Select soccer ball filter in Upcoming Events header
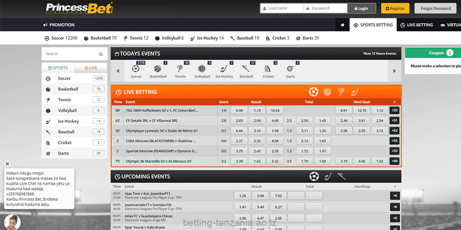The width and height of the screenshot is (461, 230). tap(314, 176)
